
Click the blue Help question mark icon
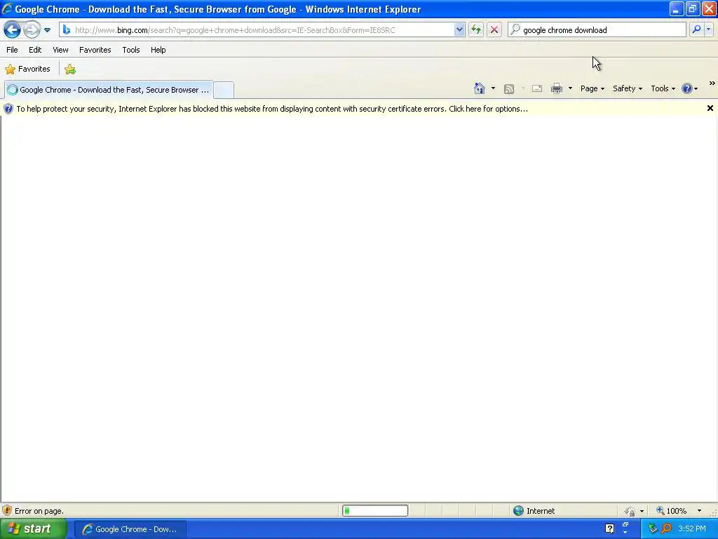687,88
